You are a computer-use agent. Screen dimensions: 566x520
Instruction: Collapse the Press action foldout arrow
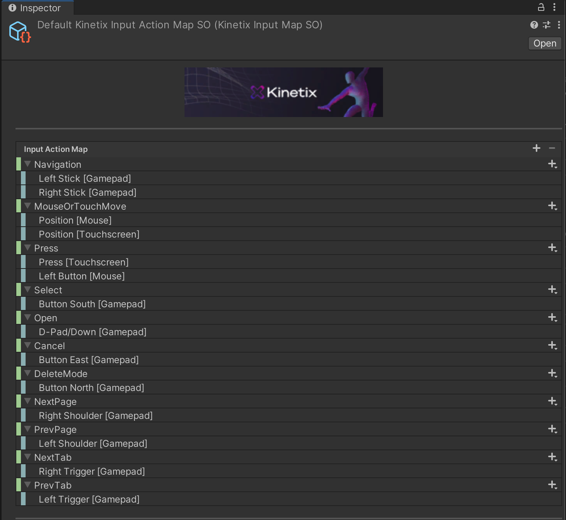click(28, 248)
